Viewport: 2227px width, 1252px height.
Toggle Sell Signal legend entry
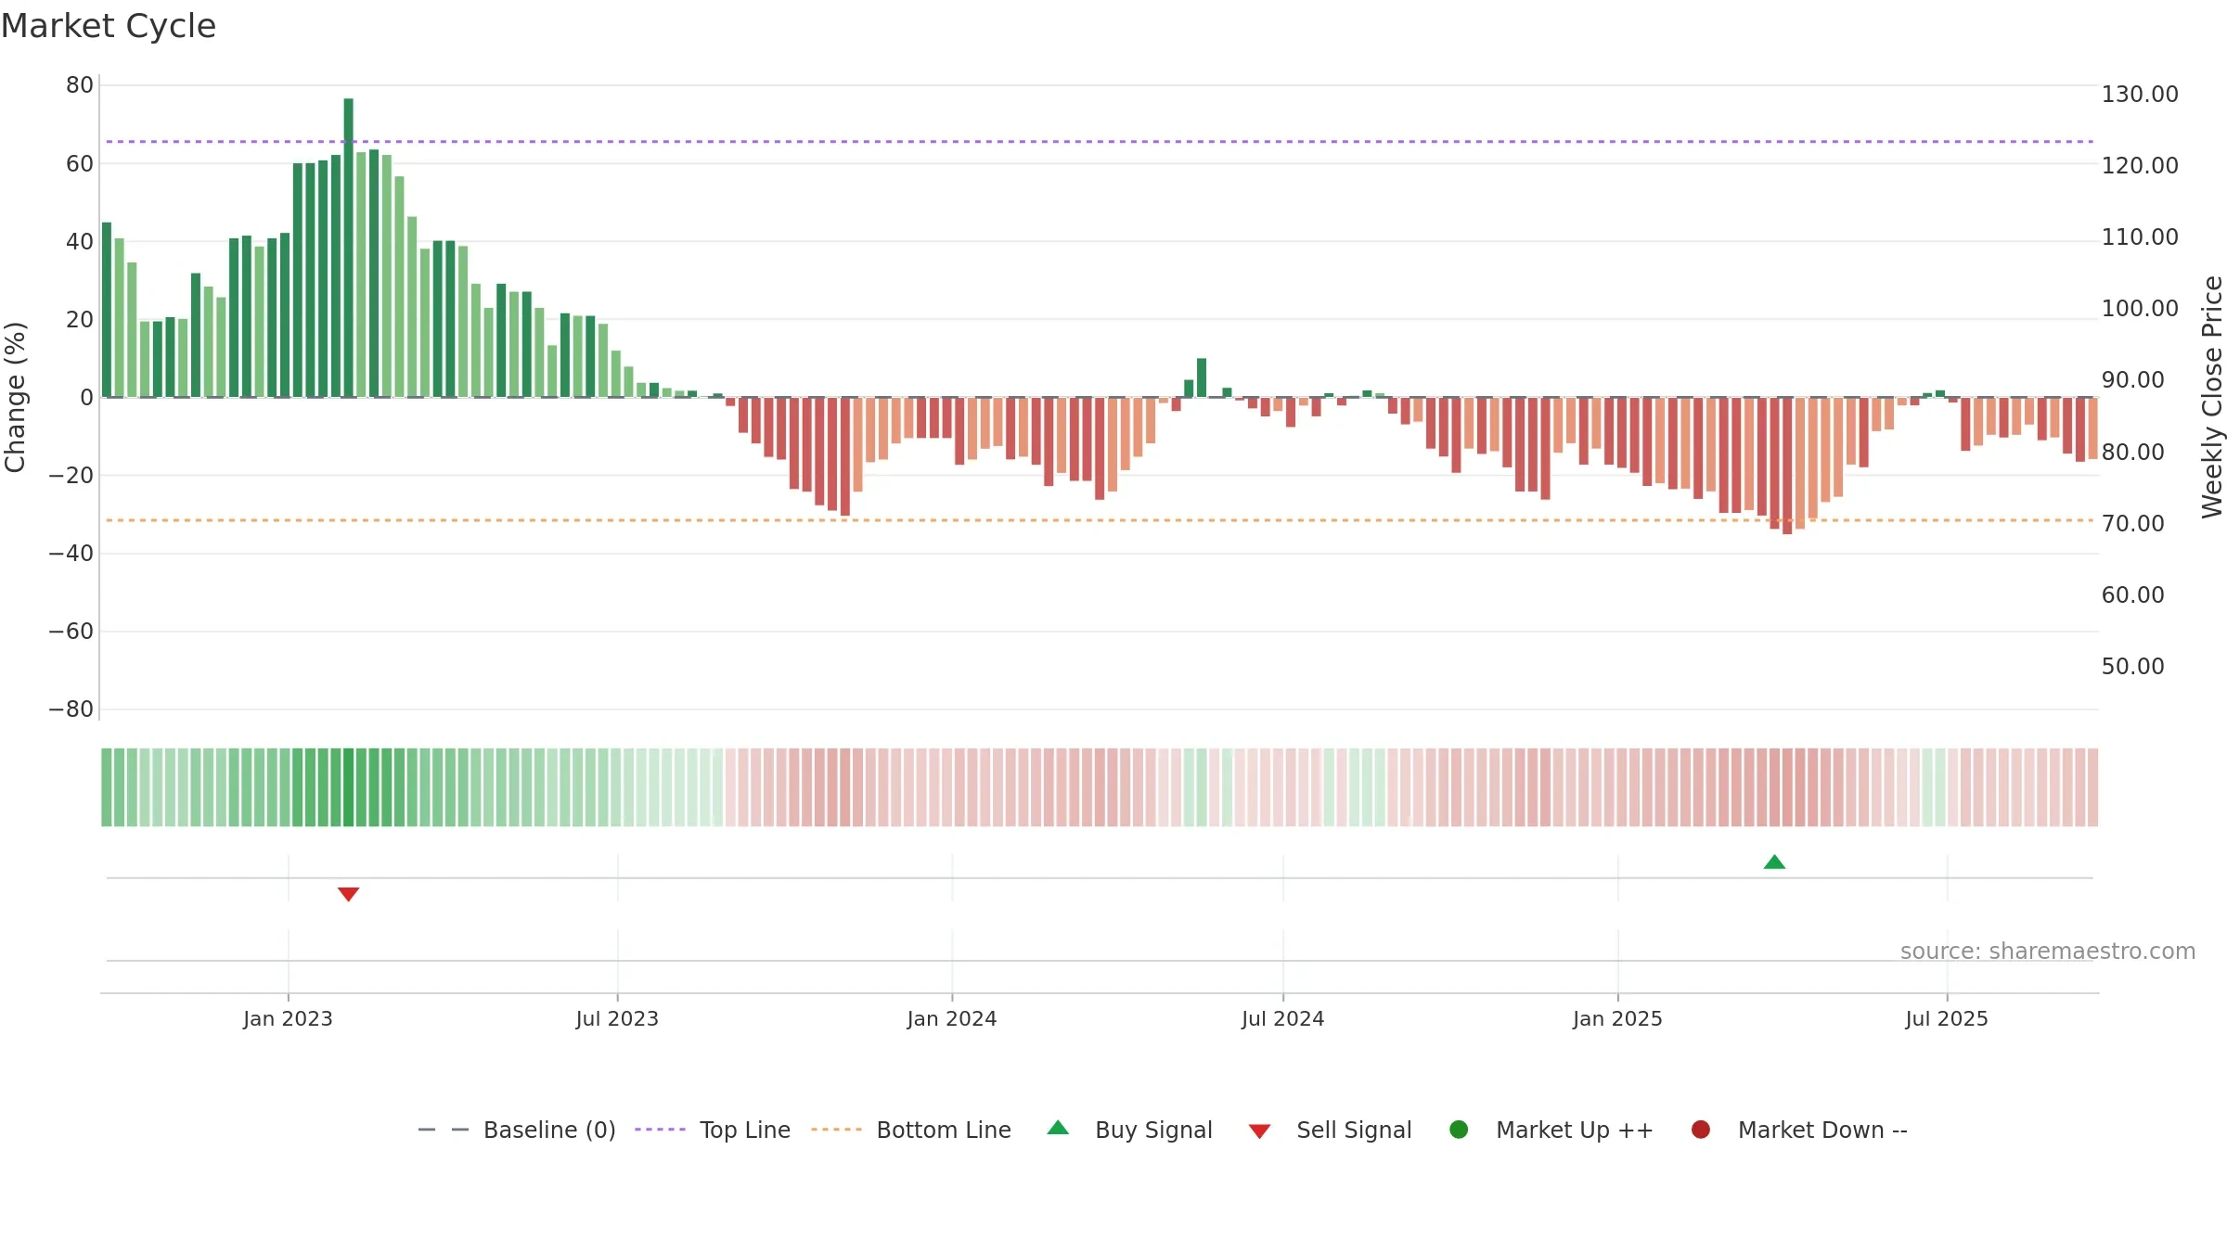[1330, 1130]
